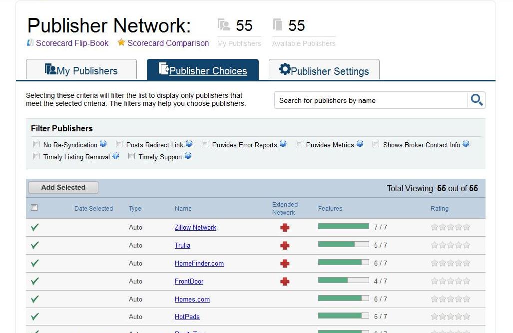Click the search magnifier icon
Screen dimensions: 513x333
pos(477,100)
